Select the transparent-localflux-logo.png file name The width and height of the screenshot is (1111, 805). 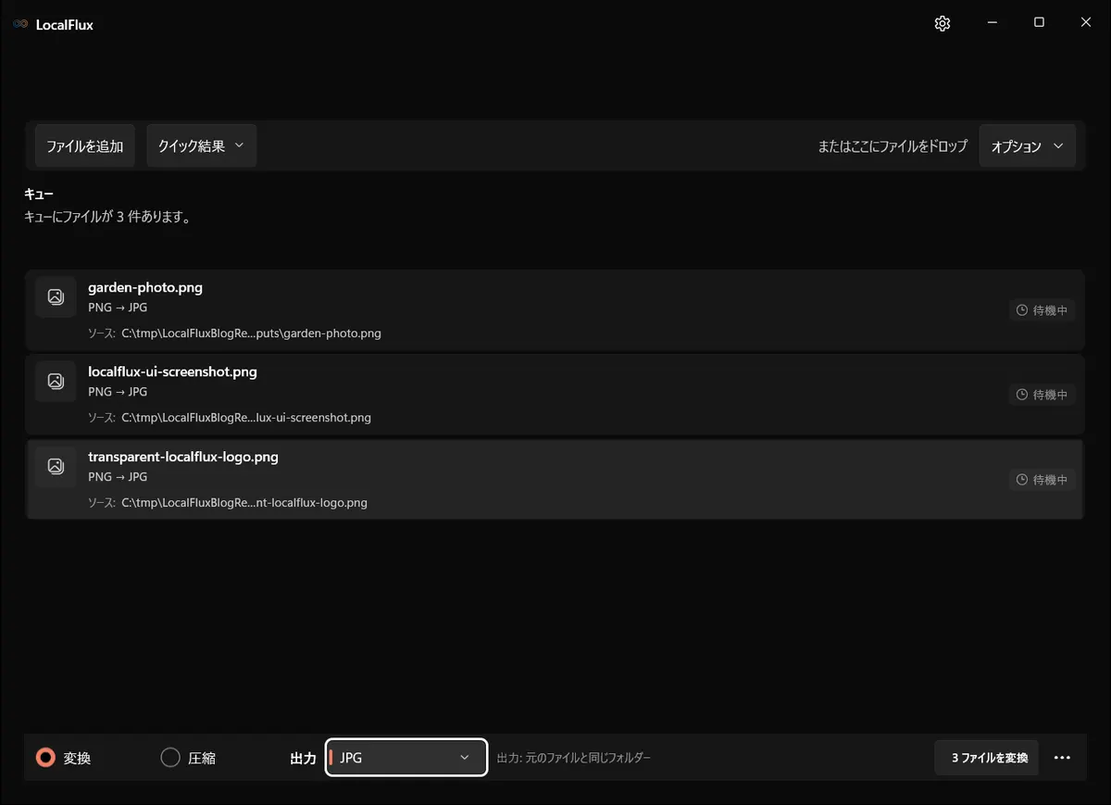point(183,457)
